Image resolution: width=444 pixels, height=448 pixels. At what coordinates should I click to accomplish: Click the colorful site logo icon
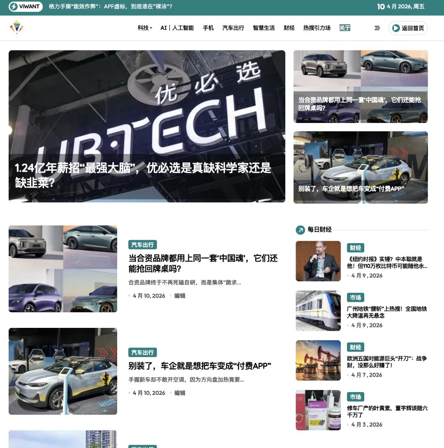[16, 28]
